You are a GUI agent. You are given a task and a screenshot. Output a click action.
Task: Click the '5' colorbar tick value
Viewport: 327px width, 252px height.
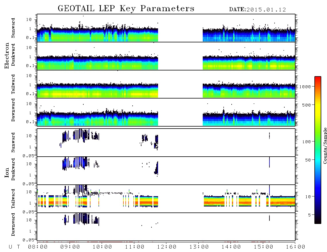click(310, 215)
